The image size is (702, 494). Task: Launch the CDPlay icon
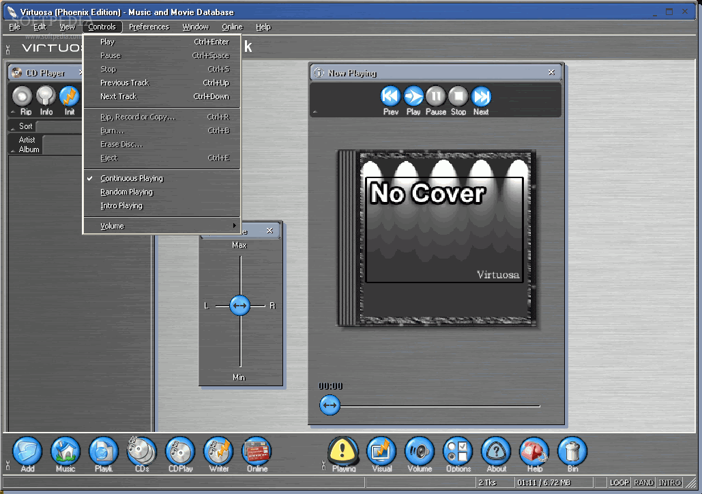(x=180, y=455)
